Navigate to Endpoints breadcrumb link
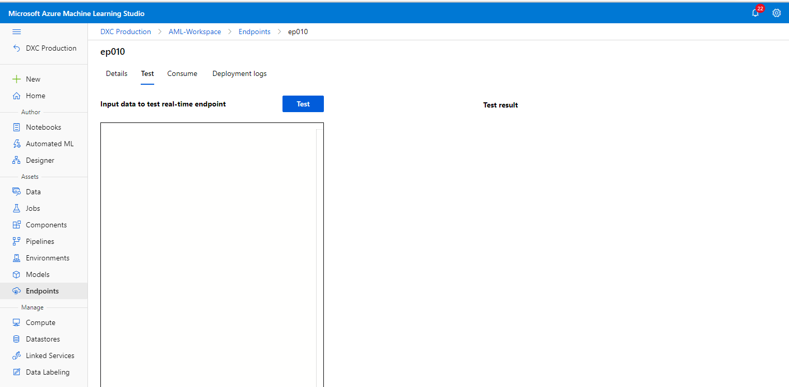Image resolution: width=789 pixels, height=387 pixels. click(x=255, y=32)
